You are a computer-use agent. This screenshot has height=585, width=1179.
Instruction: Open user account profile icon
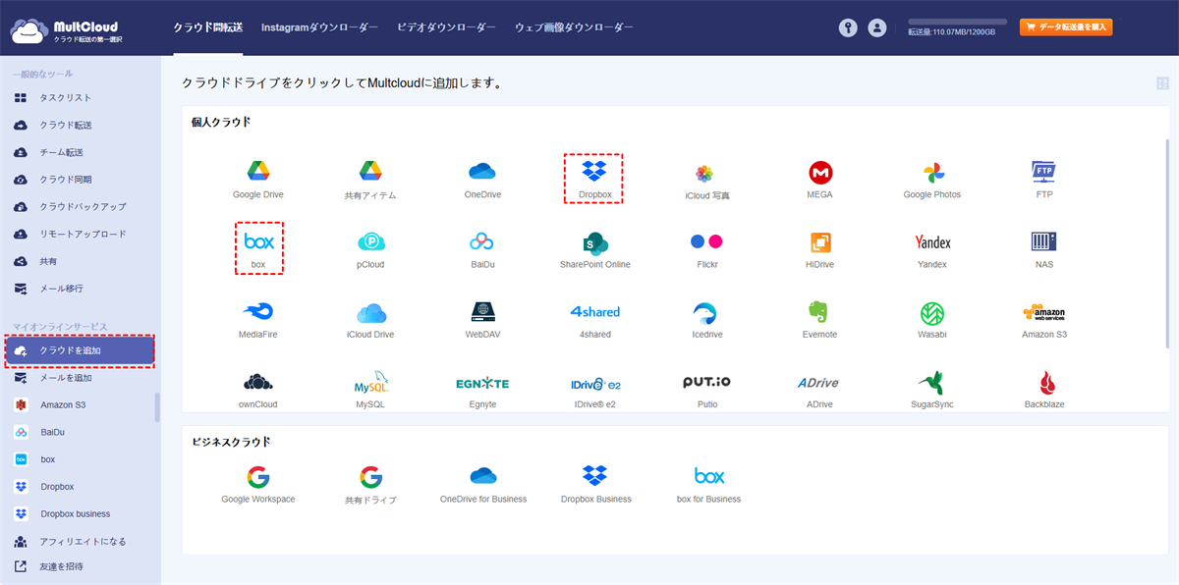(877, 27)
